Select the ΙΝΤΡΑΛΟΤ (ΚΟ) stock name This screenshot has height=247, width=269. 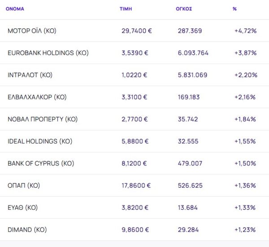pyautogui.click(x=30, y=75)
